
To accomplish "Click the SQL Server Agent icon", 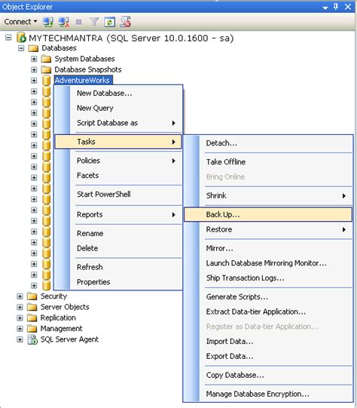I will [x=32, y=339].
